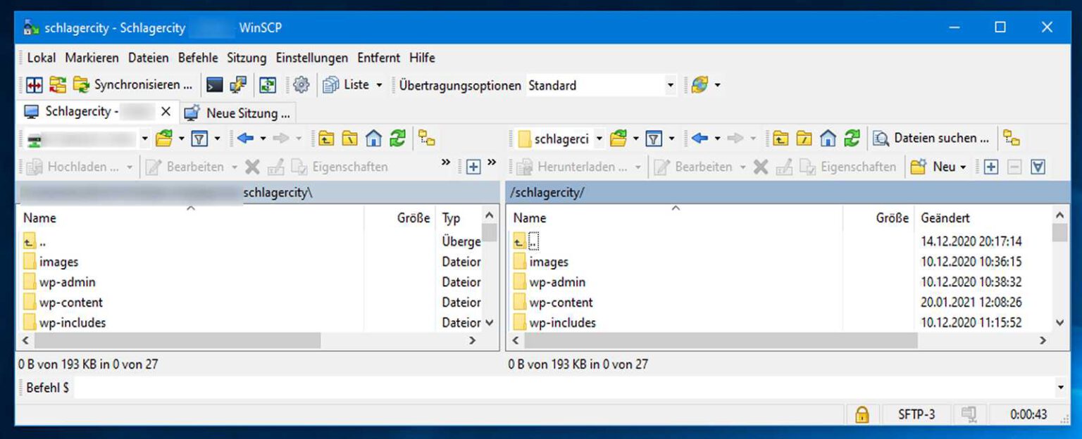Click the lock icon in the status bar

(862, 414)
